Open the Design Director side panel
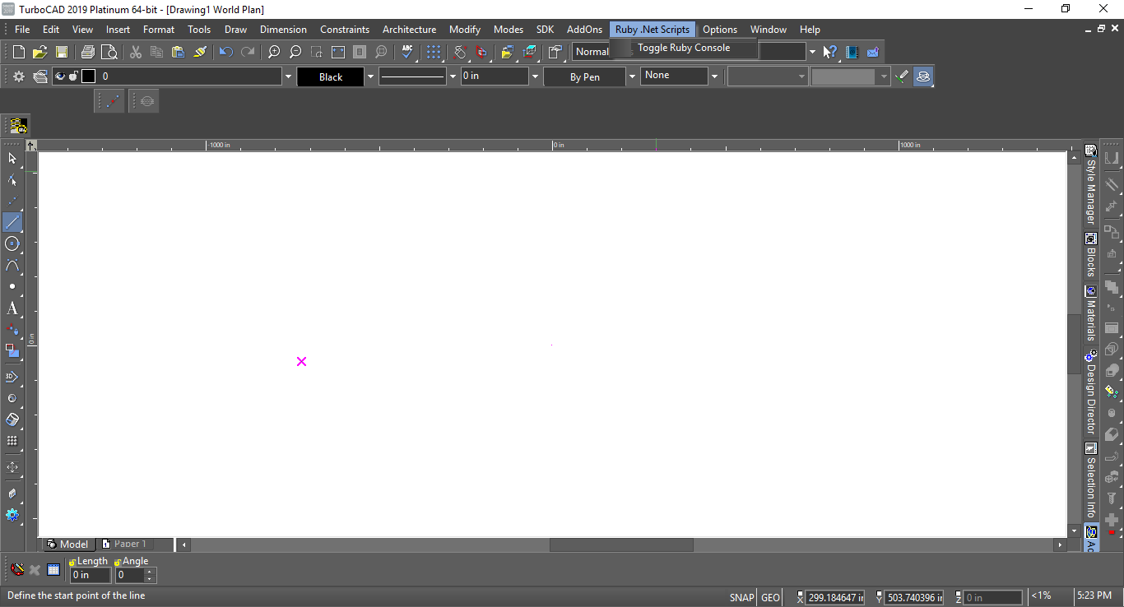 coord(1091,393)
